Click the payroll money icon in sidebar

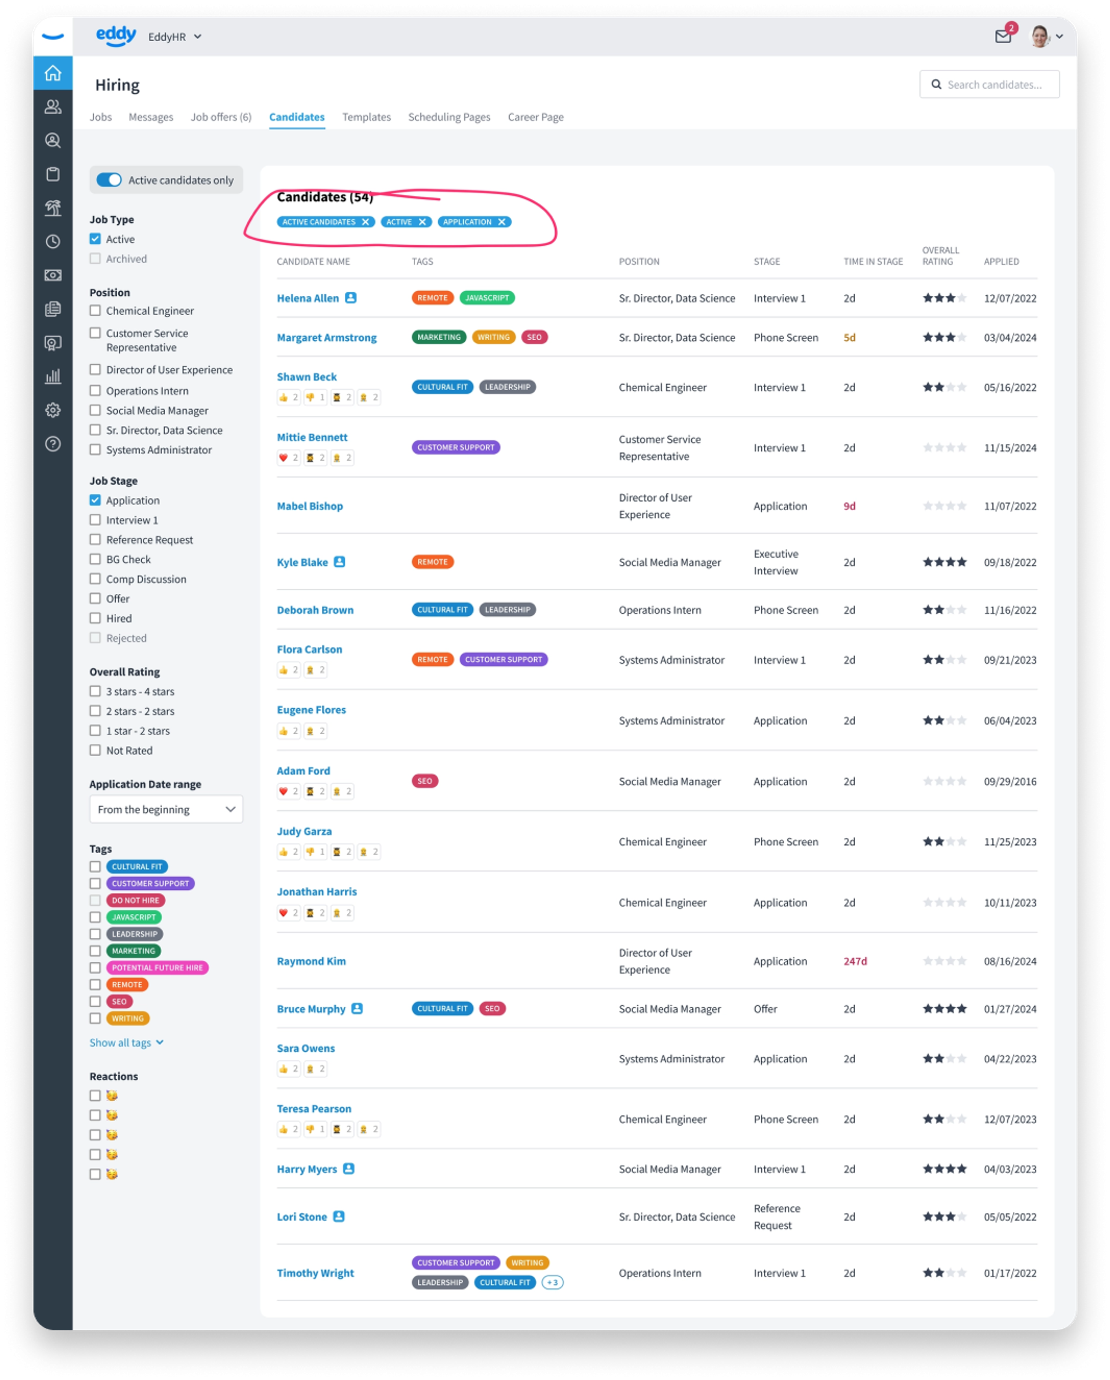[53, 275]
